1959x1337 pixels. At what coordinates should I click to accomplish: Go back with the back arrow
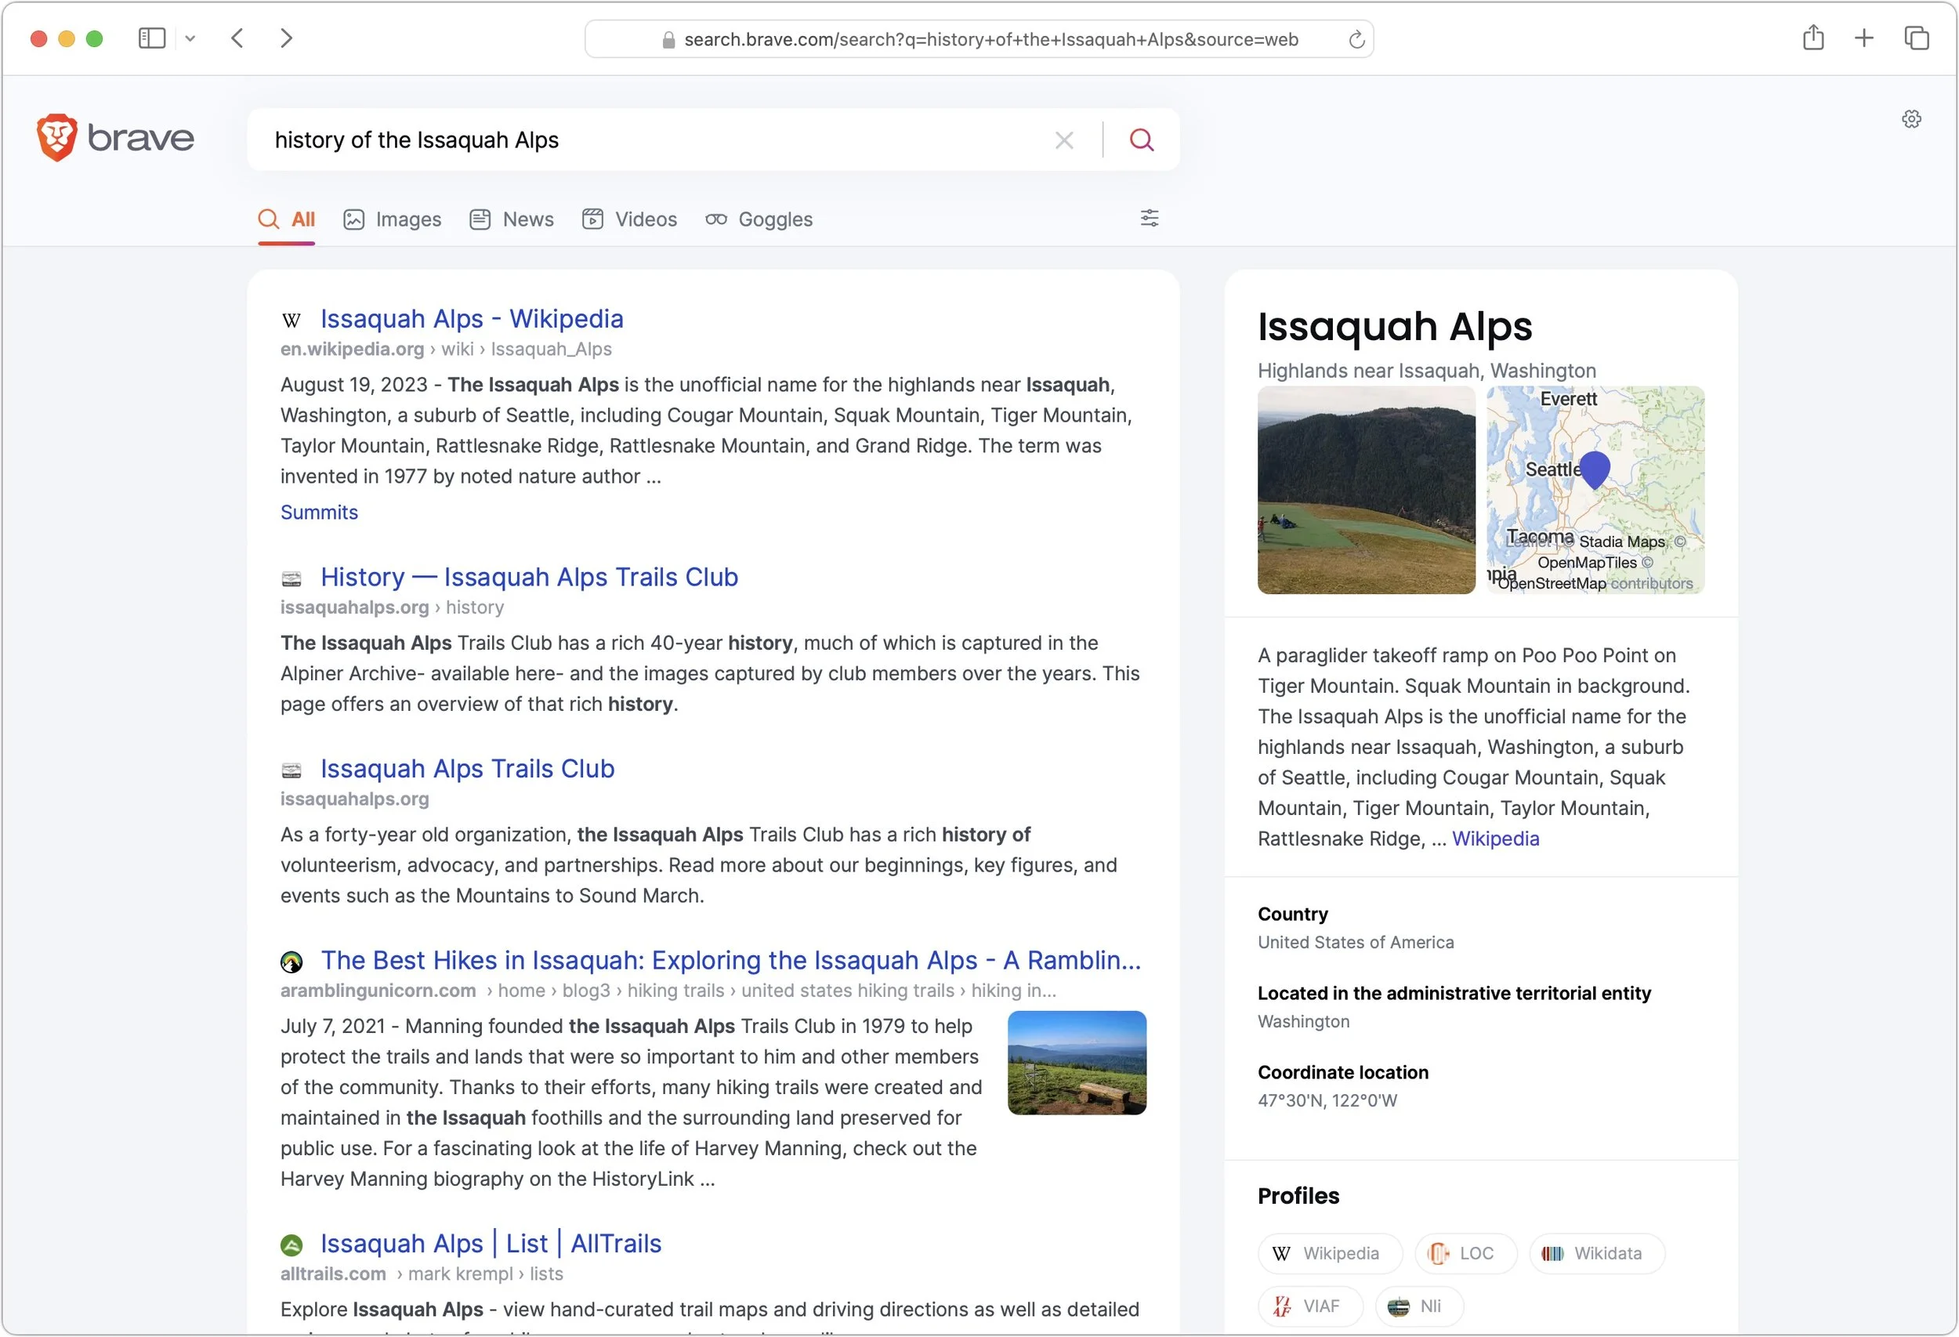(237, 38)
